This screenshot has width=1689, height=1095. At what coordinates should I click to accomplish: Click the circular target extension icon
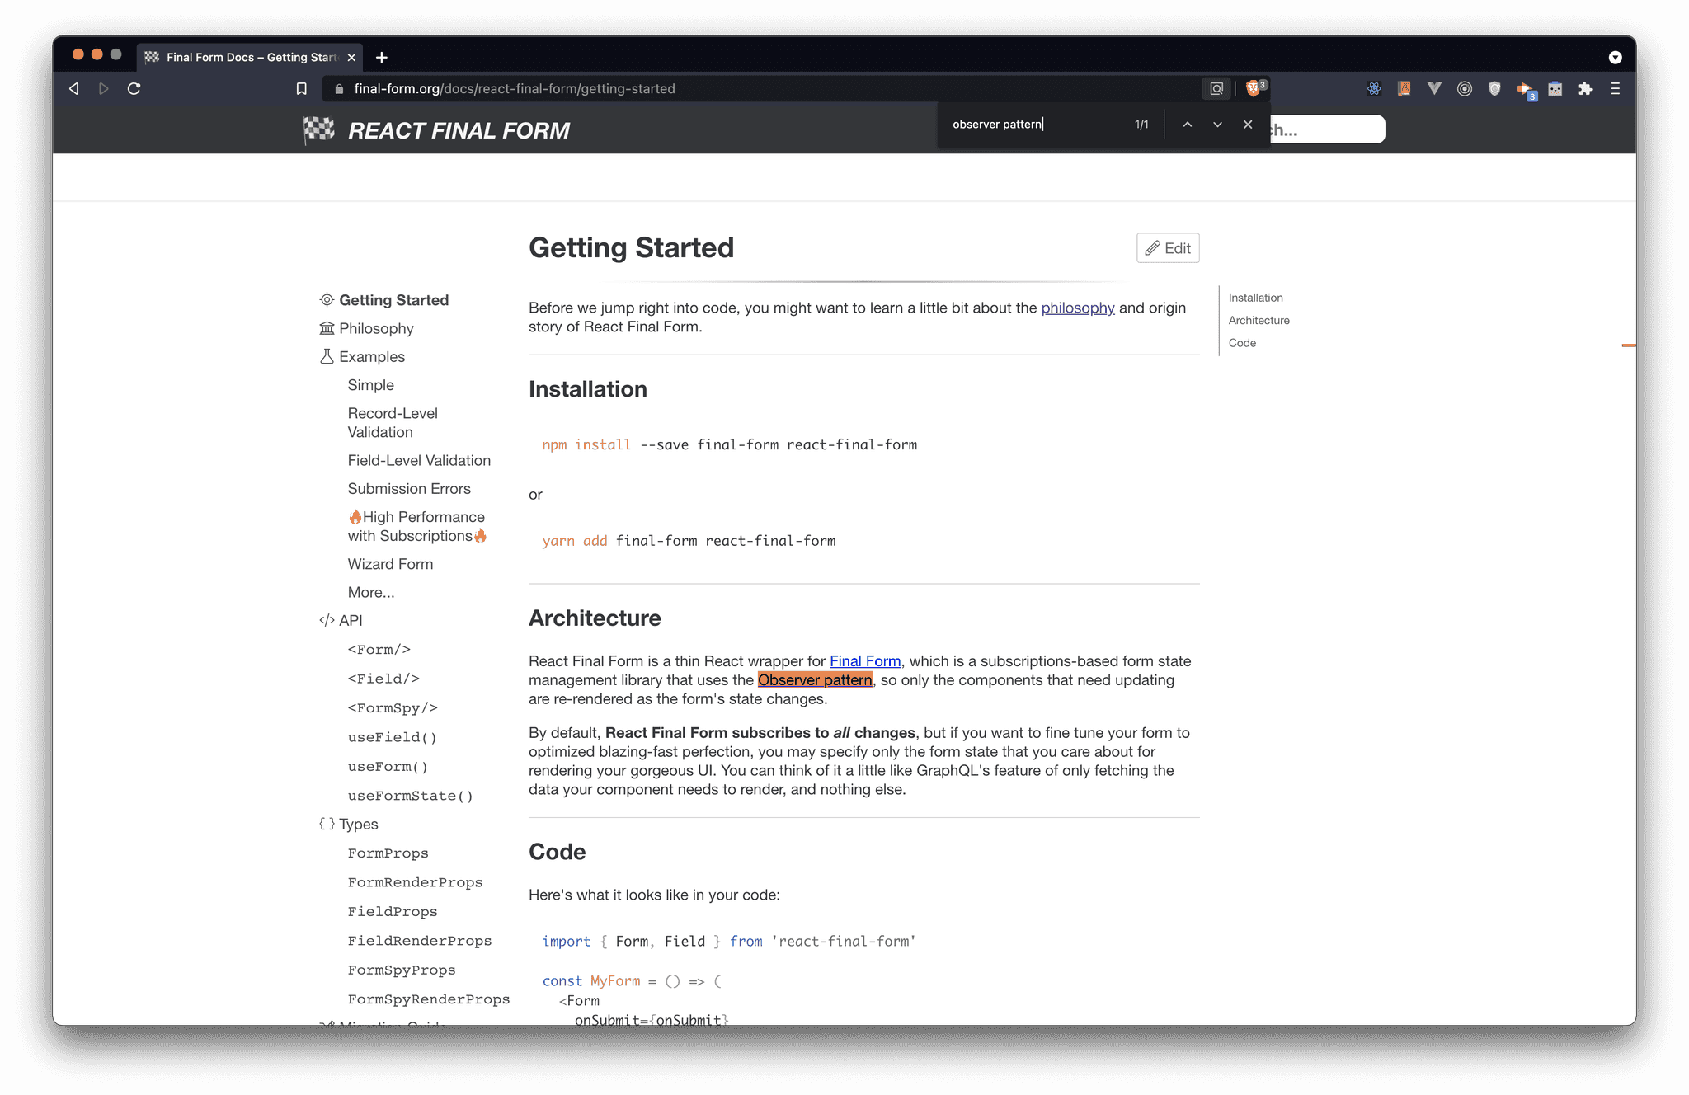coord(1465,88)
